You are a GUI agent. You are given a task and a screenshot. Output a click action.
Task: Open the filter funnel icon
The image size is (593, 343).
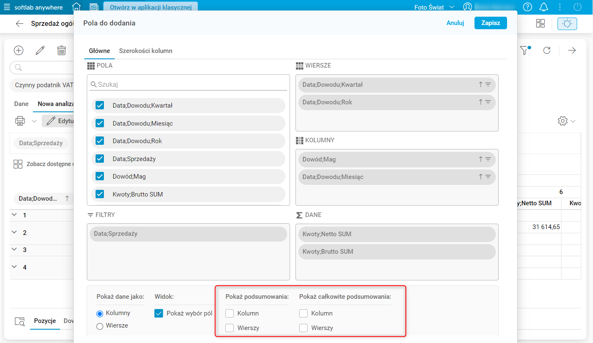pyautogui.click(x=524, y=50)
